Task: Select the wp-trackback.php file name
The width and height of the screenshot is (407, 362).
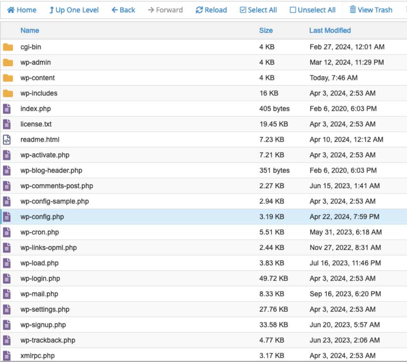Action: point(48,340)
